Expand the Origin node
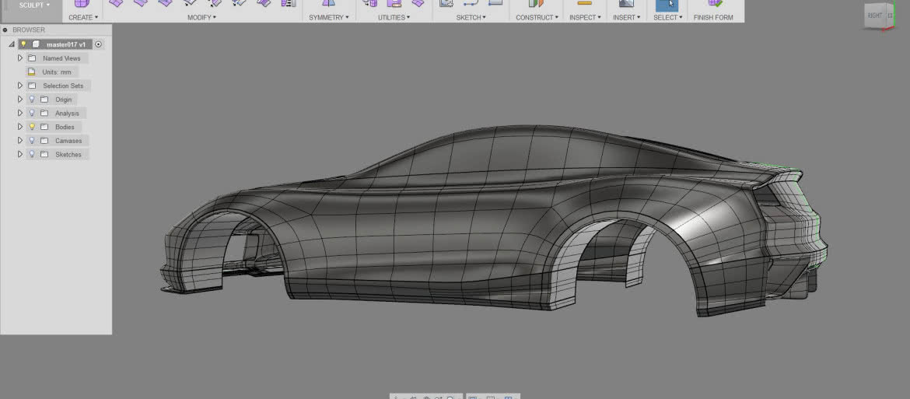The height and width of the screenshot is (399, 910). click(x=19, y=100)
